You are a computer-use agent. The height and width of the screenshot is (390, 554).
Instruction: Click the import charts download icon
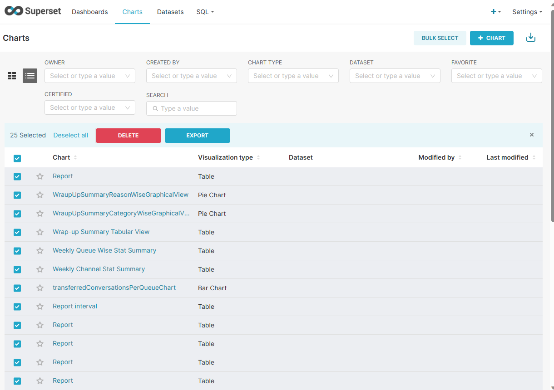(x=530, y=38)
